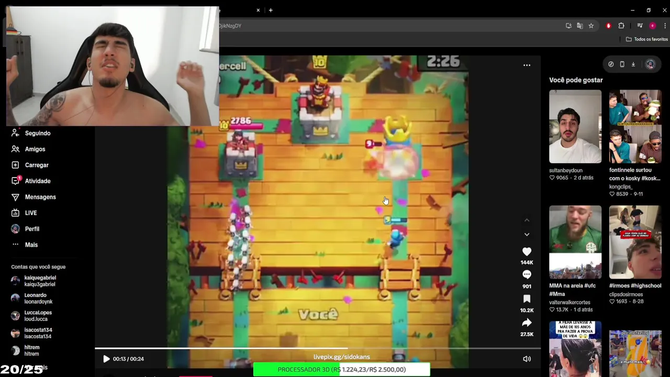Click download desktop app icon in pill
The image size is (670, 377).
633,64
